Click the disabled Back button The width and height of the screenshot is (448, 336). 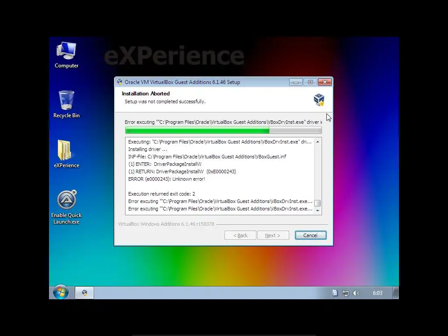point(240,235)
